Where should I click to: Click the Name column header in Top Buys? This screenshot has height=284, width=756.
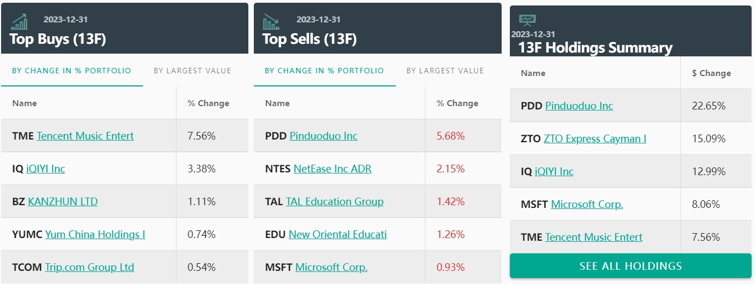[25, 103]
